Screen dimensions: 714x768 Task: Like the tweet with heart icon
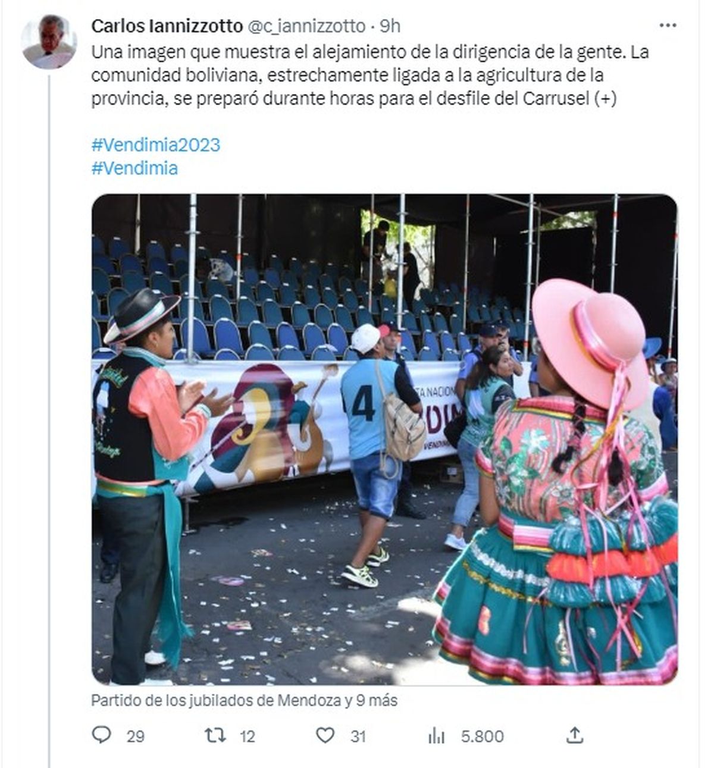(x=325, y=736)
